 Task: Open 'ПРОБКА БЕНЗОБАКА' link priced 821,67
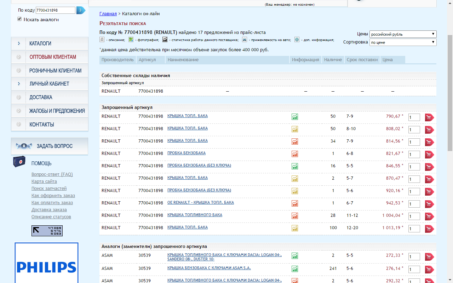tap(187, 153)
